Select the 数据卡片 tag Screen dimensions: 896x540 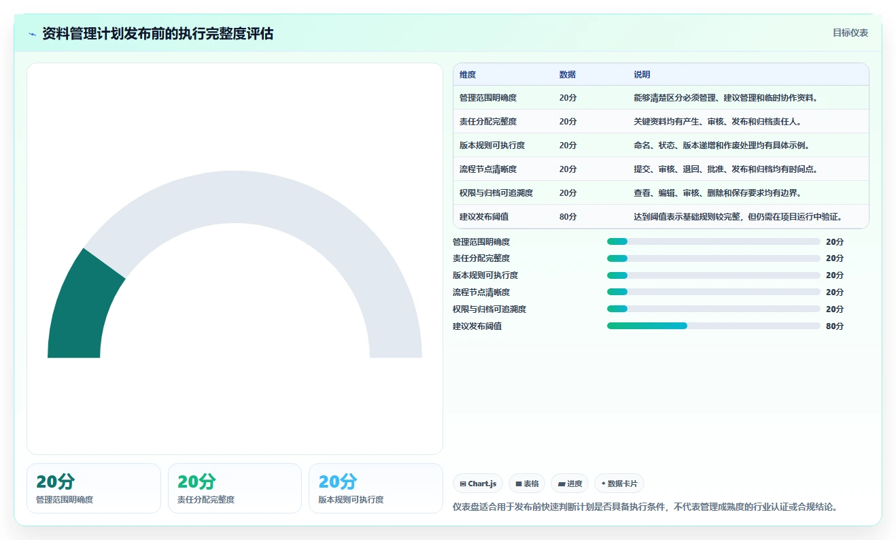pos(619,484)
